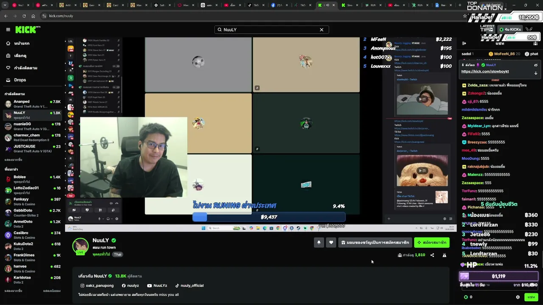Open chat settings gear

coord(518,297)
